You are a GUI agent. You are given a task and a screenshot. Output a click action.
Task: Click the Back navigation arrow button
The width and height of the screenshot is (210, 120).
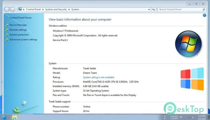click(x=7, y=10)
